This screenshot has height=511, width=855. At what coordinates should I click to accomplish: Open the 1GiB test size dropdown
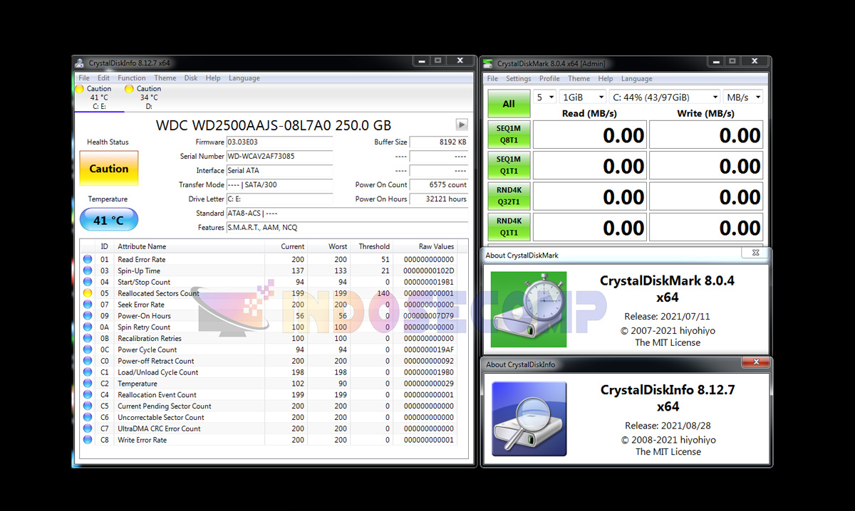(x=583, y=95)
